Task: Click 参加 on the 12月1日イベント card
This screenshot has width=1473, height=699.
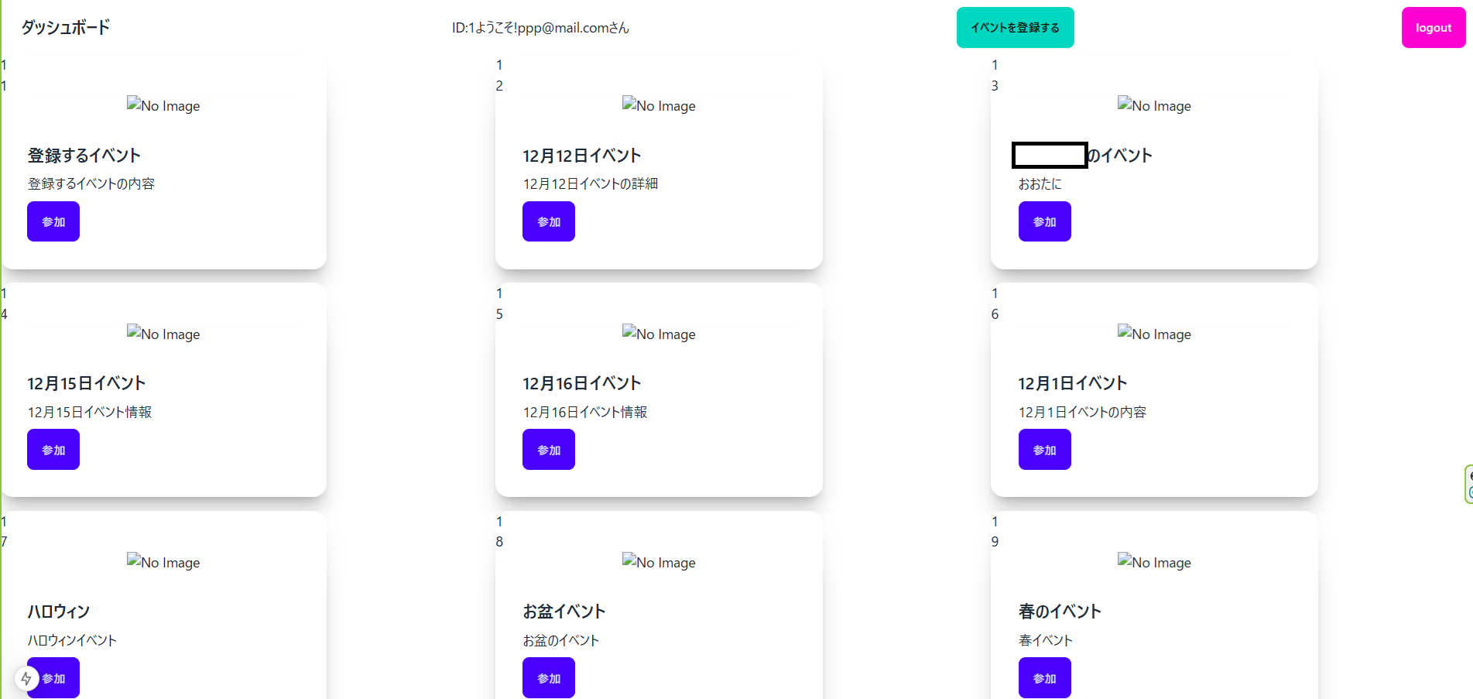Action: (1044, 450)
